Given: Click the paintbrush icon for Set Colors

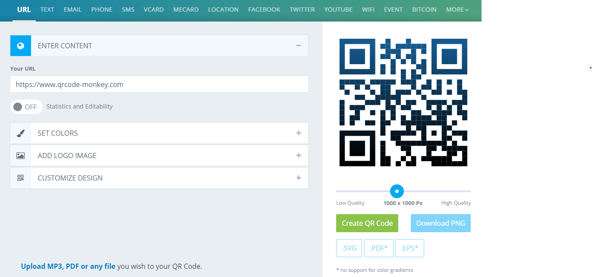Looking at the screenshot, I should (x=21, y=133).
